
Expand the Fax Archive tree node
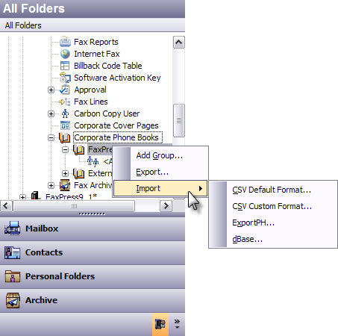[51, 185]
